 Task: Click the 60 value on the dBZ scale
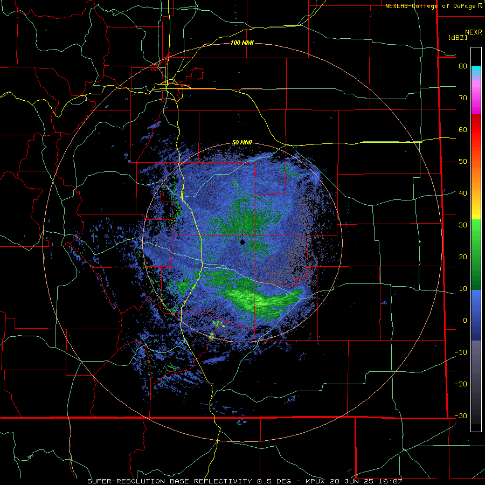point(463,129)
